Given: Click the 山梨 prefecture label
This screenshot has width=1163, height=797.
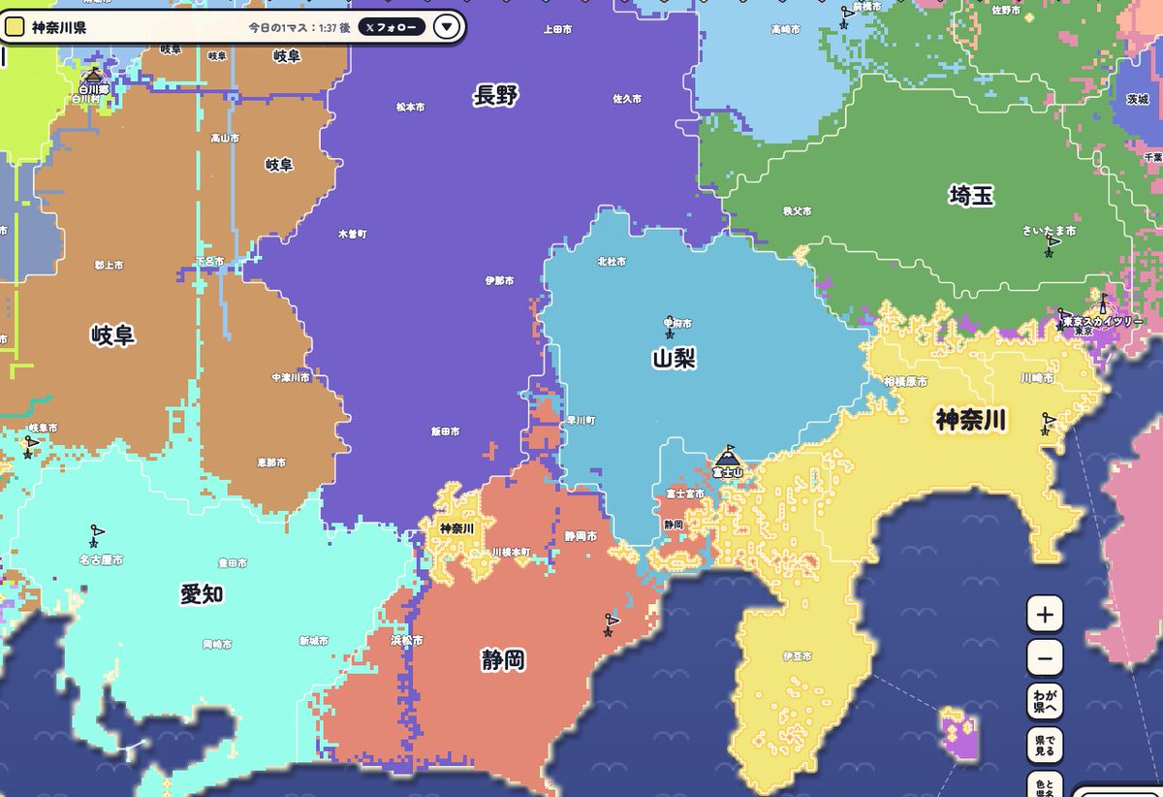Looking at the screenshot, I should pos(674,360).
